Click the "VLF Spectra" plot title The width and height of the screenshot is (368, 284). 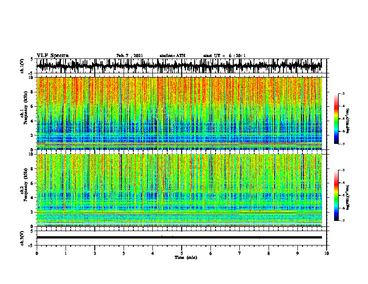click(53, 56)
